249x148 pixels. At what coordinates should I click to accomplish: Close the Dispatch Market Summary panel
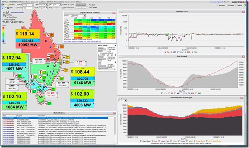pos(114,13)
